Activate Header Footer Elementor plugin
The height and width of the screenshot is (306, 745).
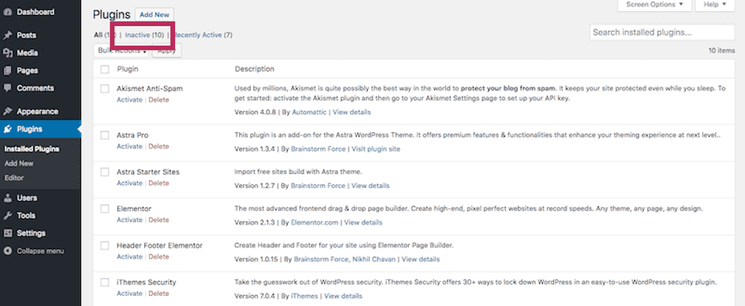coord(129,257)
